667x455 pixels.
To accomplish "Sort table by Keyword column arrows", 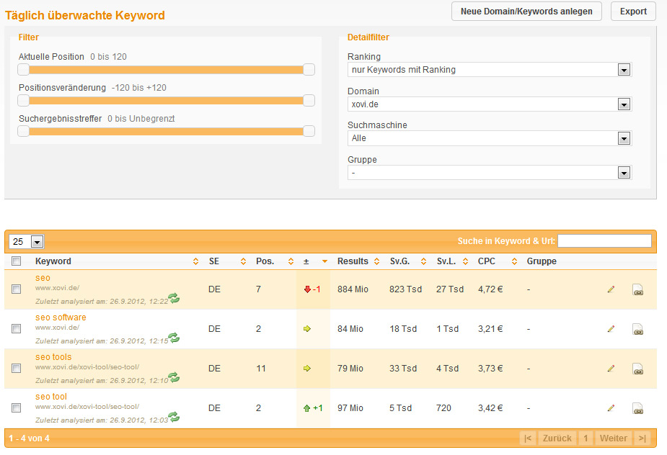I will tap(195, 261).
